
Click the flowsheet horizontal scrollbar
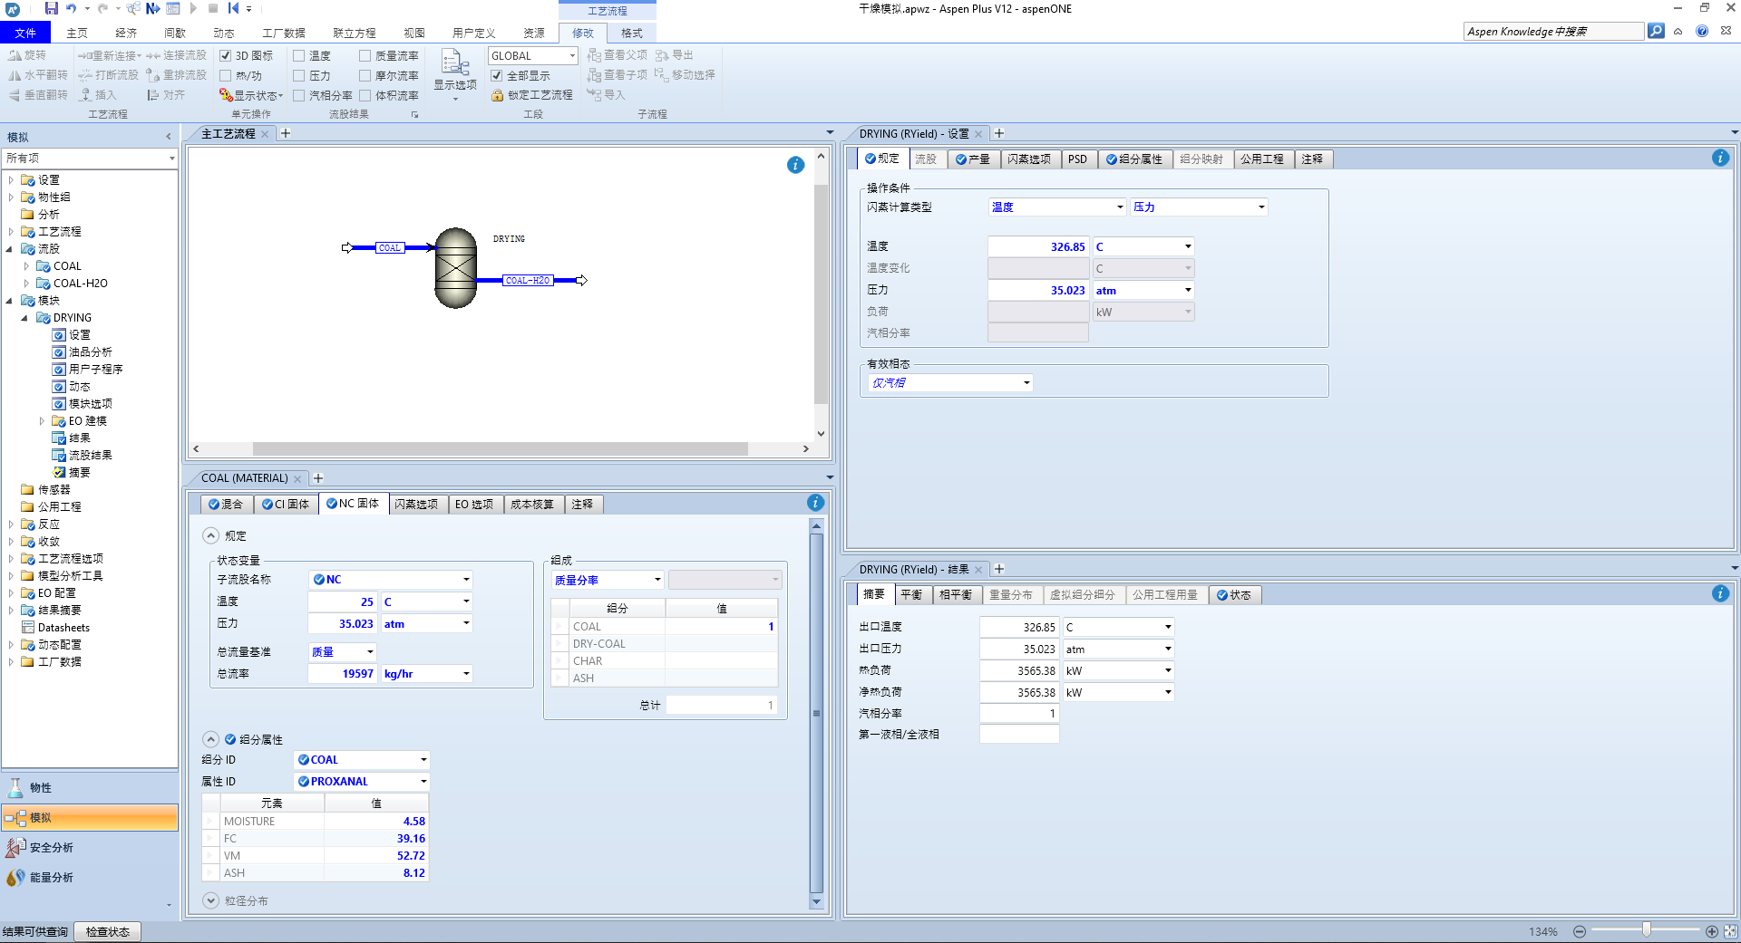pyautogui.click(x=500, y=448)
